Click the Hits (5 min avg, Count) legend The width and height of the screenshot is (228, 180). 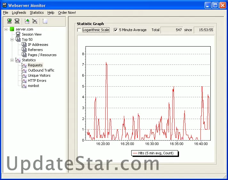click(x=155, y=153)
